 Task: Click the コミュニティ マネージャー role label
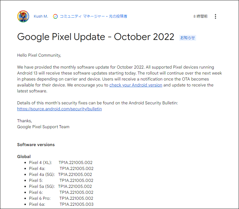[82, 16]
